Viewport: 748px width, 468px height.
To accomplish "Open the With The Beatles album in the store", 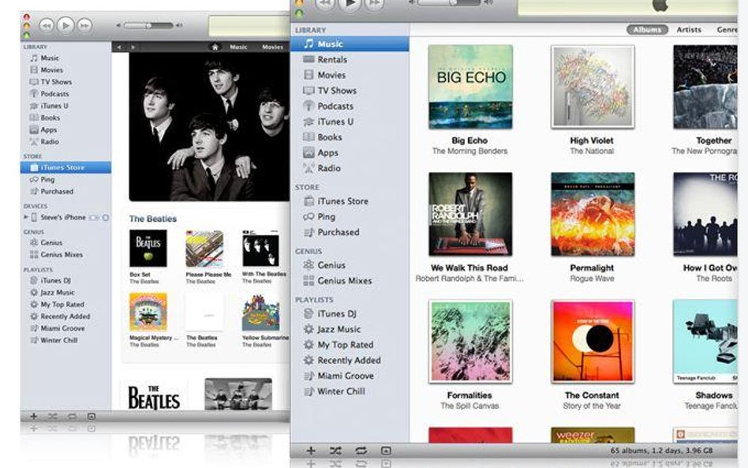I will click(260, 248).
